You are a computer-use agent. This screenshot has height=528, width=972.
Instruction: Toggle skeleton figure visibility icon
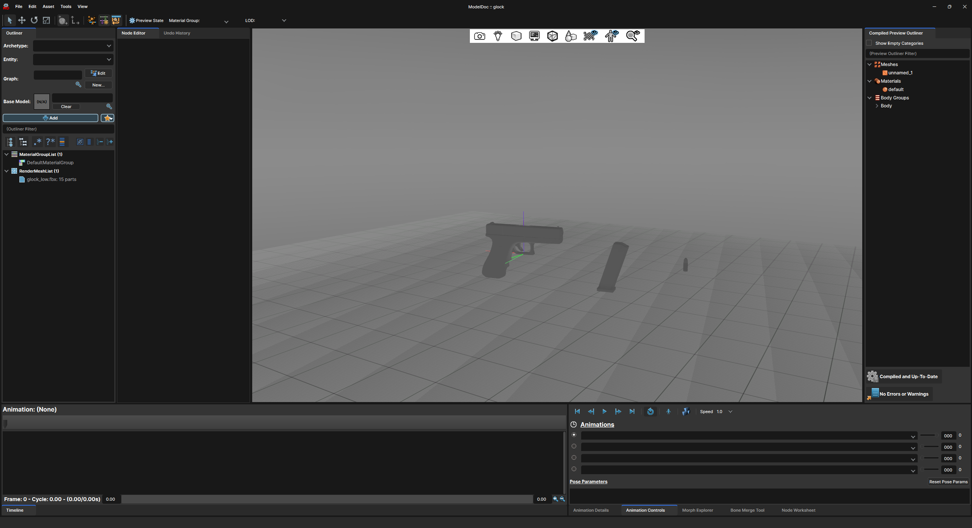[612, 36]
